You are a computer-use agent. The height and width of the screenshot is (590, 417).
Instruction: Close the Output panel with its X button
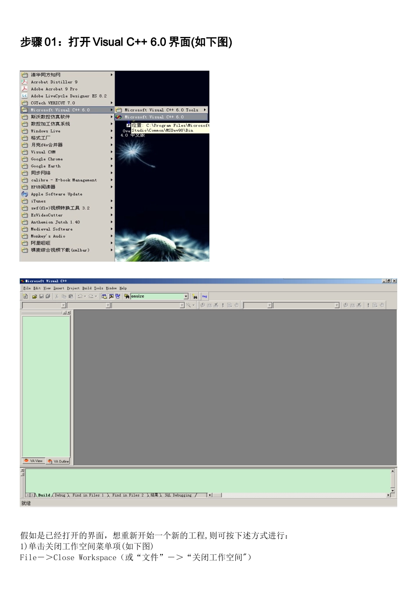pyautogui.click(x=22, y=470)
